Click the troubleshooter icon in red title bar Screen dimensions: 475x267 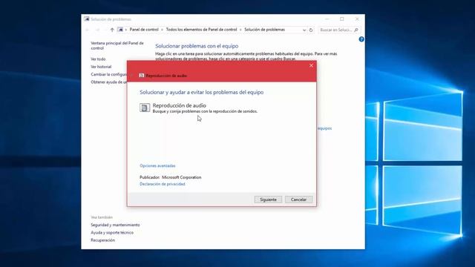142,76
